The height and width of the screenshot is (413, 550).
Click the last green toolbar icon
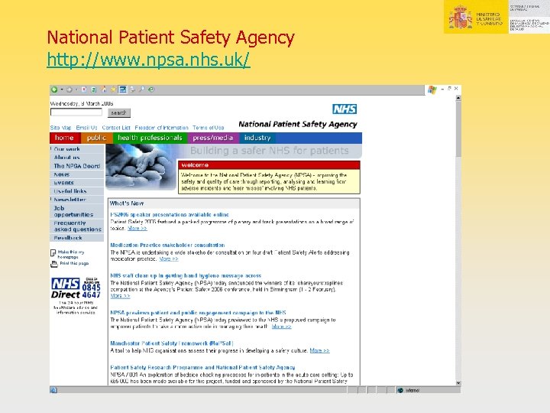151,89
